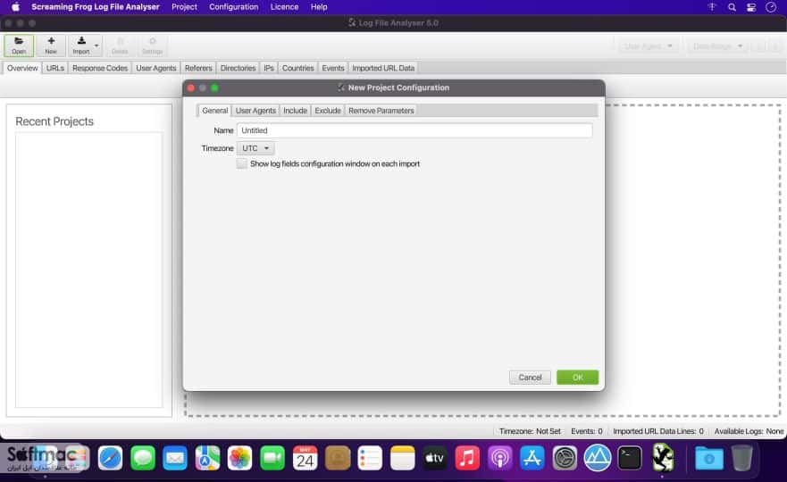Open Calendar from the dock

(305, 458)
